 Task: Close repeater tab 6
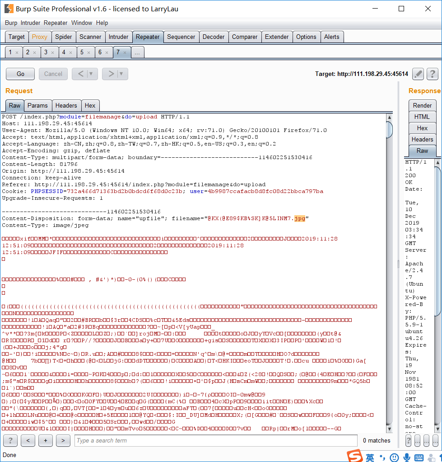107,53
